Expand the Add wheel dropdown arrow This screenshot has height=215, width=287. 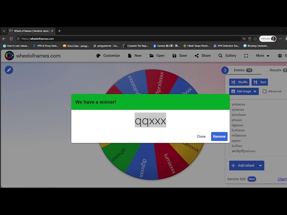pyautogui.click(x=260, y=165)
